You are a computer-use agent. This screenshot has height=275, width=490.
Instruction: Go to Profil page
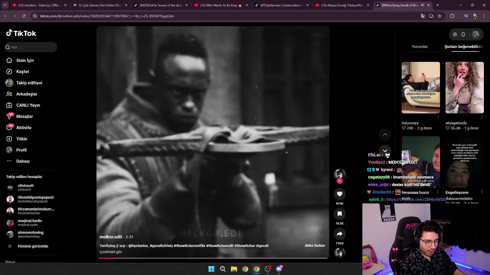click(21, 150)
